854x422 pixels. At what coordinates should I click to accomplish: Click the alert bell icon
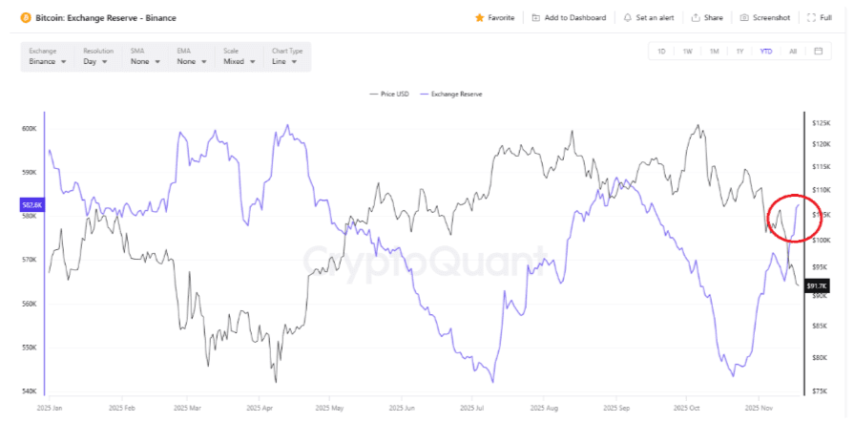click(627, 17)
